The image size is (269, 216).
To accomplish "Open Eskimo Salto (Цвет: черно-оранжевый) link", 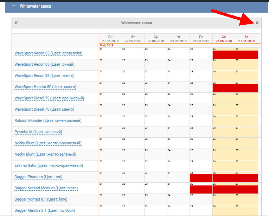I will coord(49,166).
